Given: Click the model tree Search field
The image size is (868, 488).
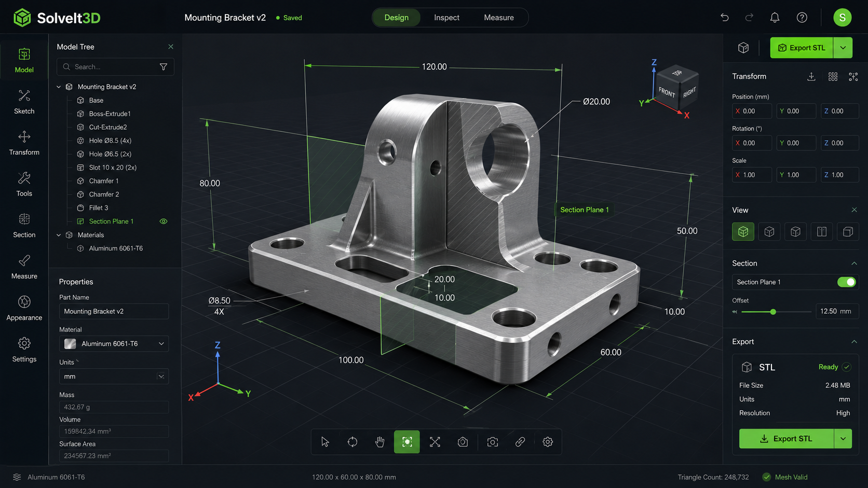Looking at the screenshot, I should coord(115,67).
